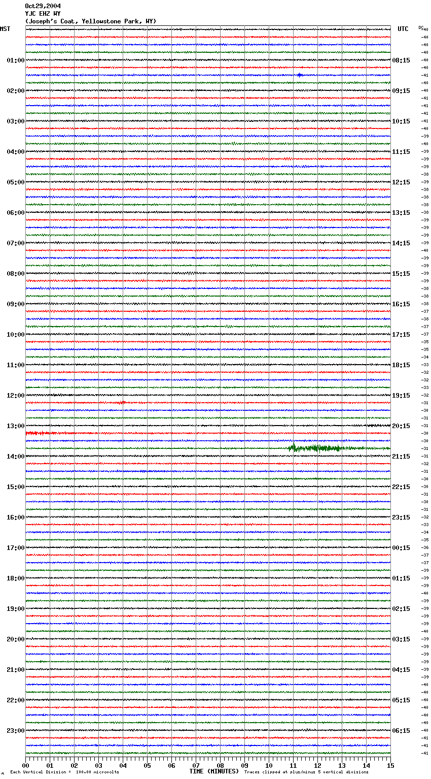Select the station code YJC EHZ WY
Screen dimensions: 431x779
click(43, 14)
